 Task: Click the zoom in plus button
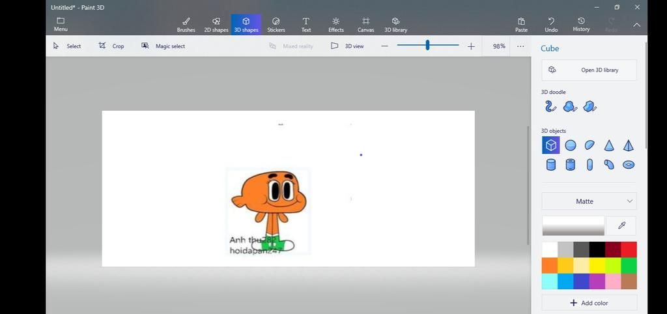click(471, 46)
